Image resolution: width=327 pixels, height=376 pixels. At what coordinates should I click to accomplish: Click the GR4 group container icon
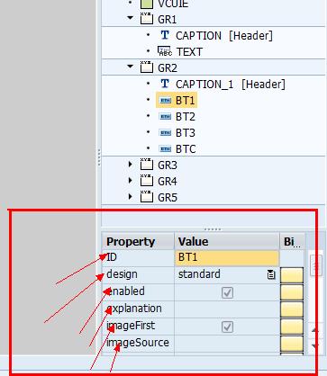[147, 181]
